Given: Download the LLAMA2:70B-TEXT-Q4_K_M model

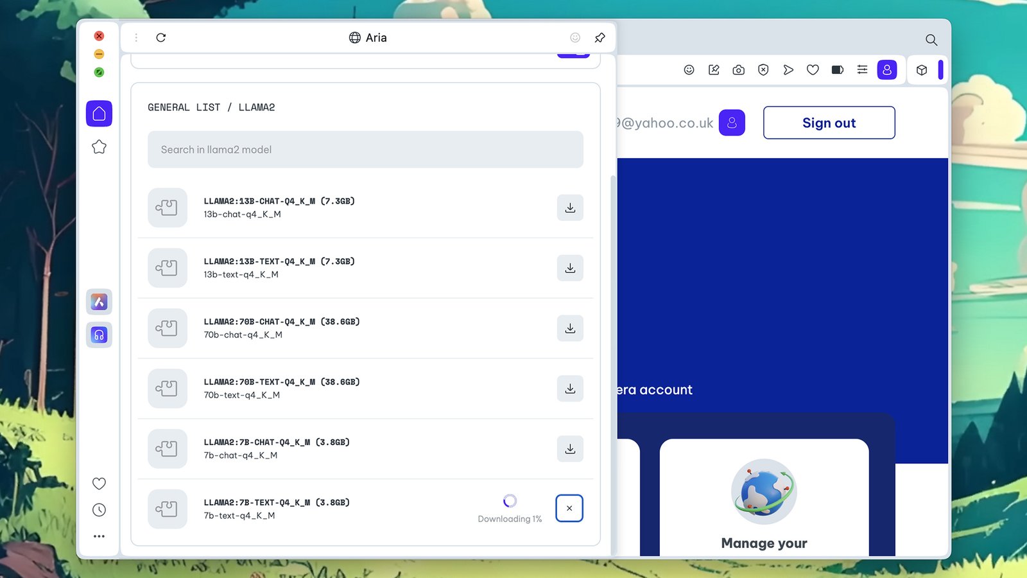Looking at the screenshot, I should pos(570,389).
